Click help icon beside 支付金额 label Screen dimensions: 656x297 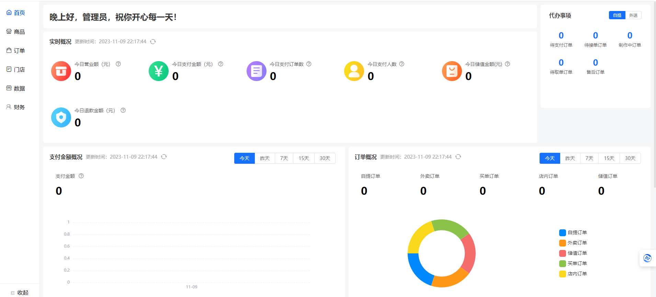click(x=81, y=176)
